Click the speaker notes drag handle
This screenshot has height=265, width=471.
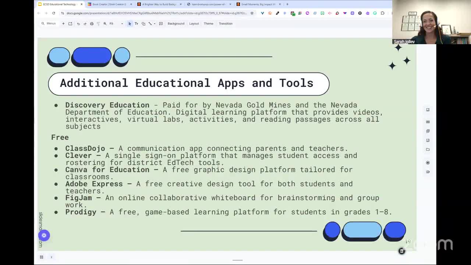[238, 260]
